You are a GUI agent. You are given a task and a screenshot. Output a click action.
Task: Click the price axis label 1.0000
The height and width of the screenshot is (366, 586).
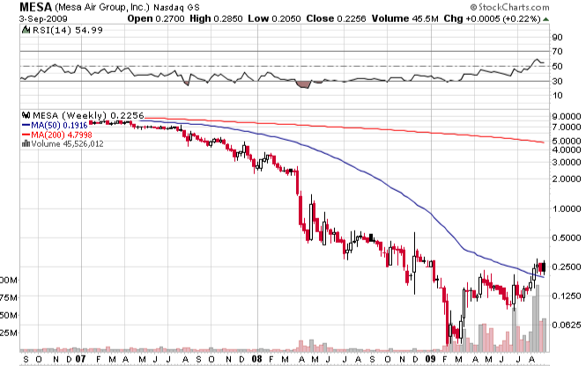tap(567, 209)
